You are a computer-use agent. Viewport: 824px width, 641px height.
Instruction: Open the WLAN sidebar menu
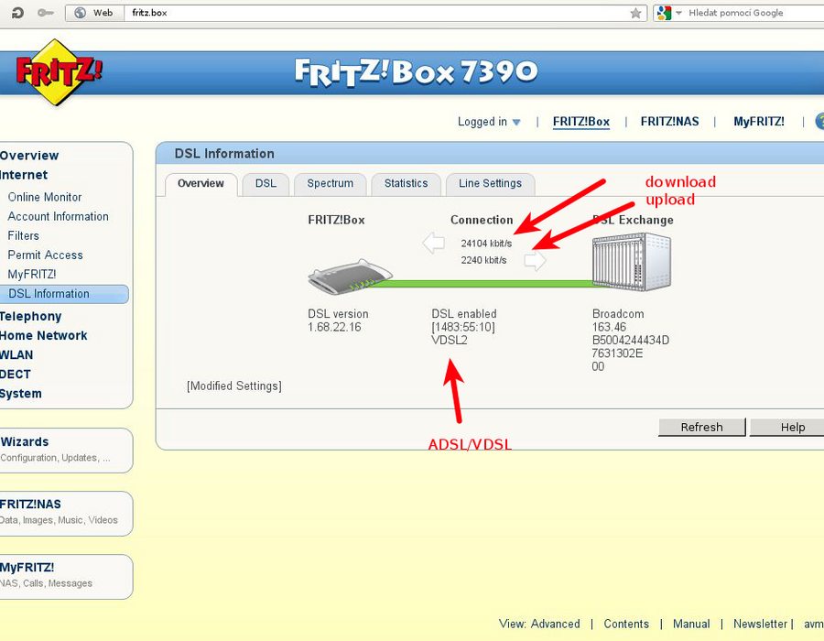tap(16, 355)
